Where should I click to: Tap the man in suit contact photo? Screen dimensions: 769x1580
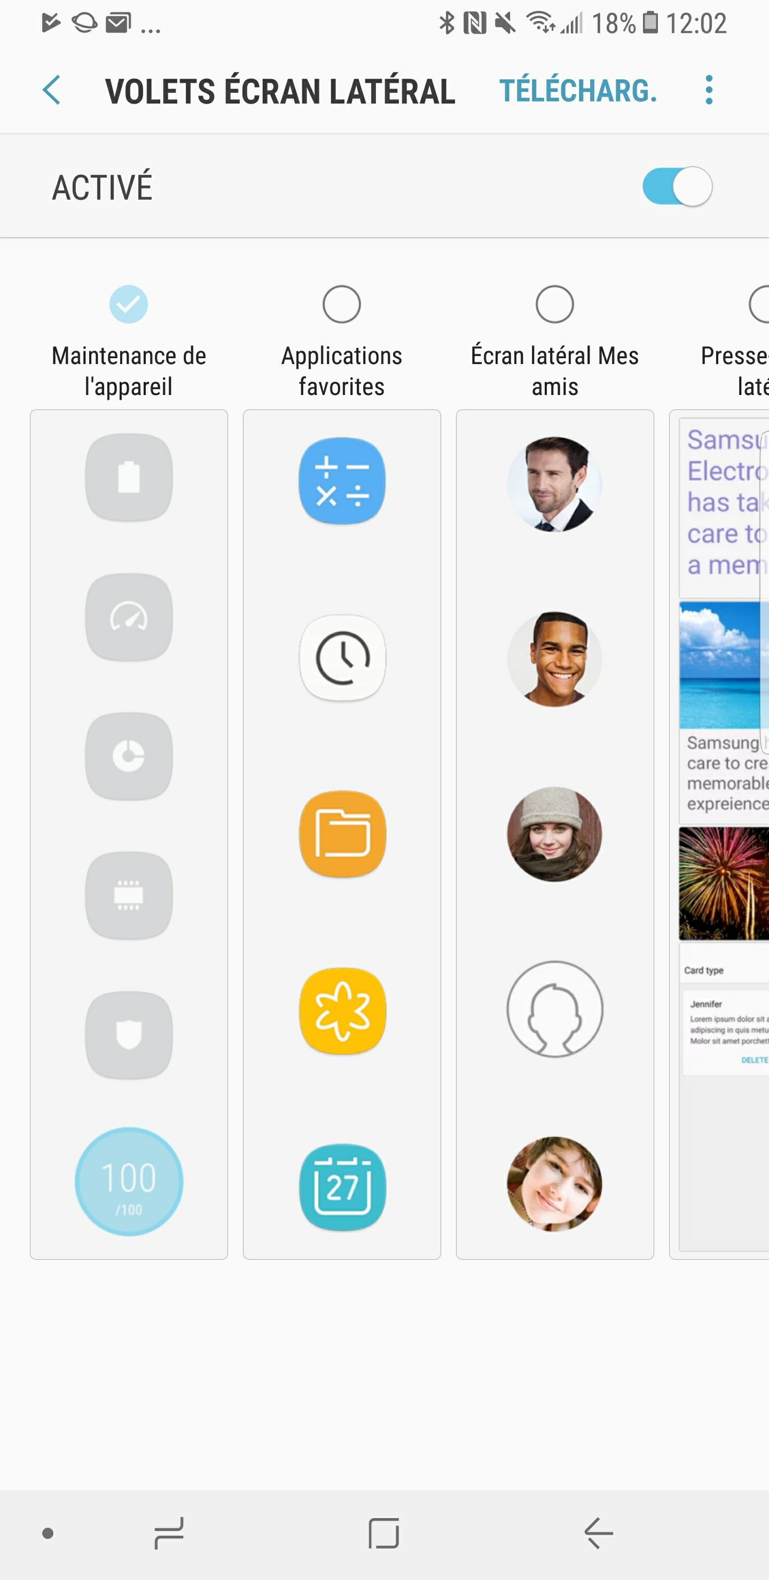click(x=555, y=484)
